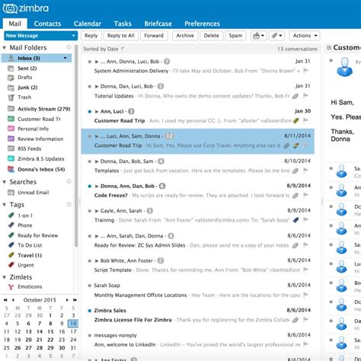Click the Searches section options icon
Image resolution: width=361 pixels, height=361 pixels.
coord(69,181)
